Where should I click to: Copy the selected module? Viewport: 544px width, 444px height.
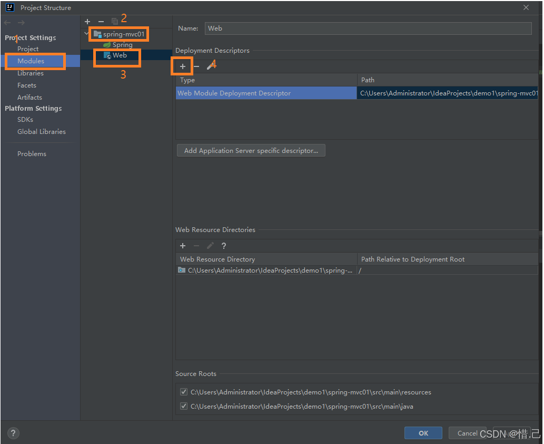[114, 22]
